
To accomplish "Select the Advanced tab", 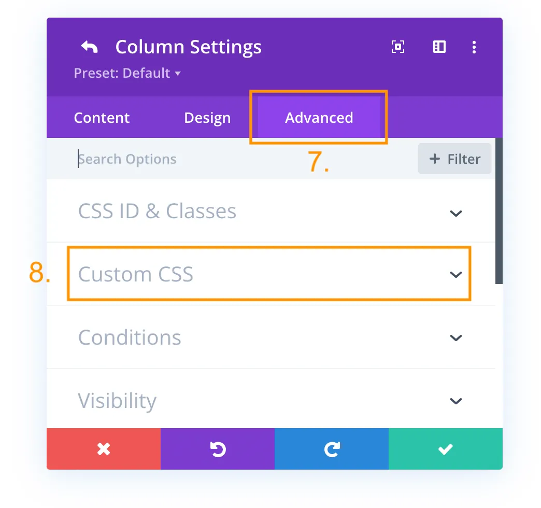I will (319, 118).
